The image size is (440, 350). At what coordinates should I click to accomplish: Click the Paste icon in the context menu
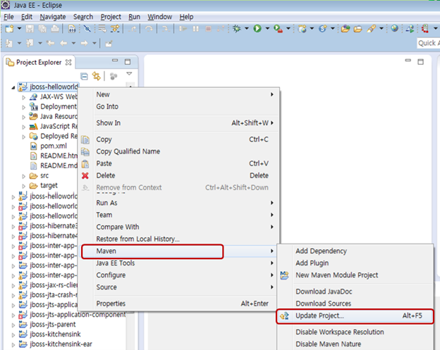(85, 163)
